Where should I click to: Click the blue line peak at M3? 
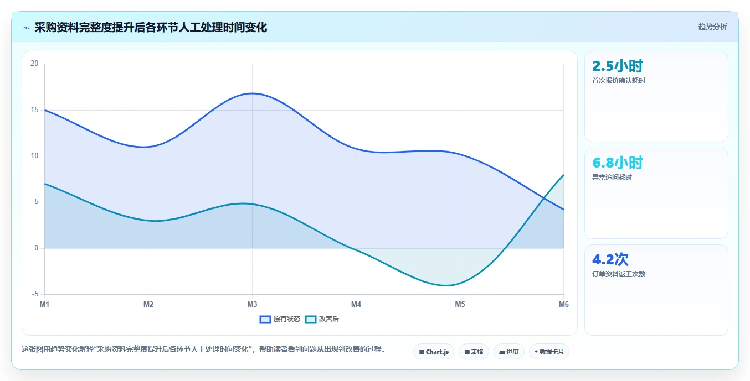(252, 93)
